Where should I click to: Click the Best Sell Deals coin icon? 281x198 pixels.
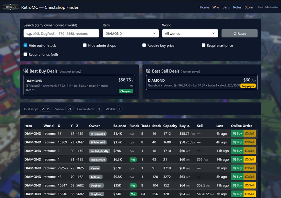148,71
